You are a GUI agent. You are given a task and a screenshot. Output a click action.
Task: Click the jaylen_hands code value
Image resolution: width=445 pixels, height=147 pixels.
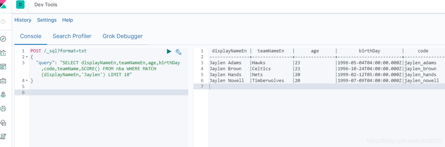[x=420, y=75]
